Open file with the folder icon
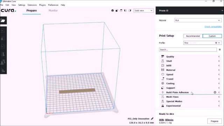The image size is (224, 126). tap(3, 20)
